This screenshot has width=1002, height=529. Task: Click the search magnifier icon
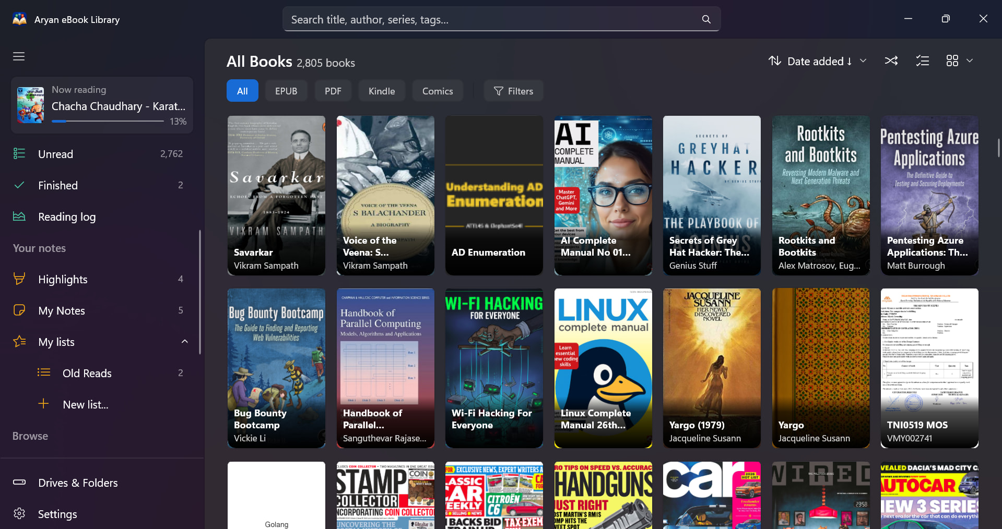[x=706, y=19]
